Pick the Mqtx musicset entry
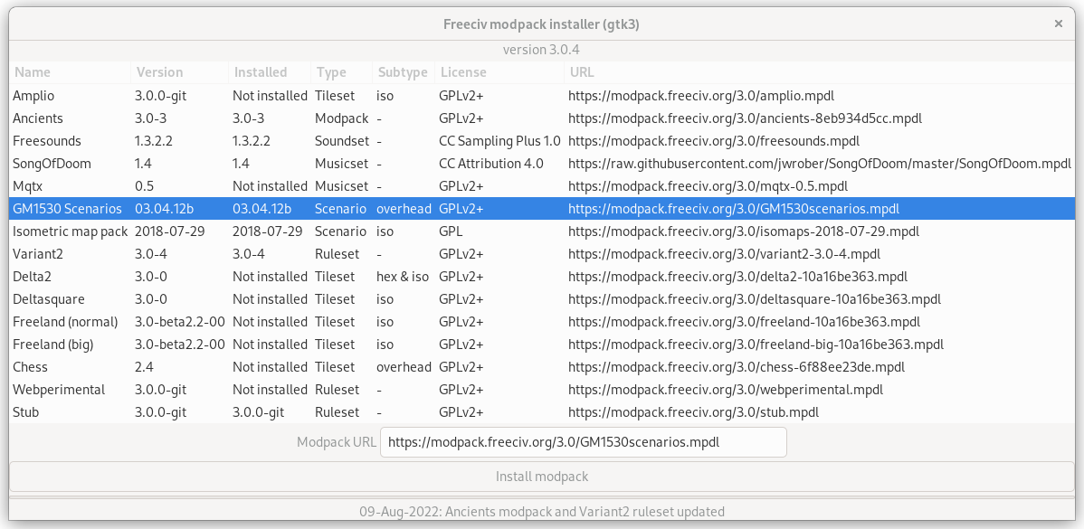 [x=28, y=186]
